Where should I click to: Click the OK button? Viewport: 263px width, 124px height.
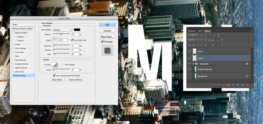tap(107, 24)
